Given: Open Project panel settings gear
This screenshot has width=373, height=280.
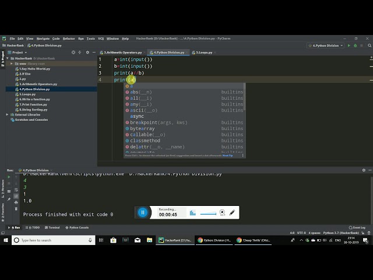Looking at the screenshot, I should click(x=87, y=52).
